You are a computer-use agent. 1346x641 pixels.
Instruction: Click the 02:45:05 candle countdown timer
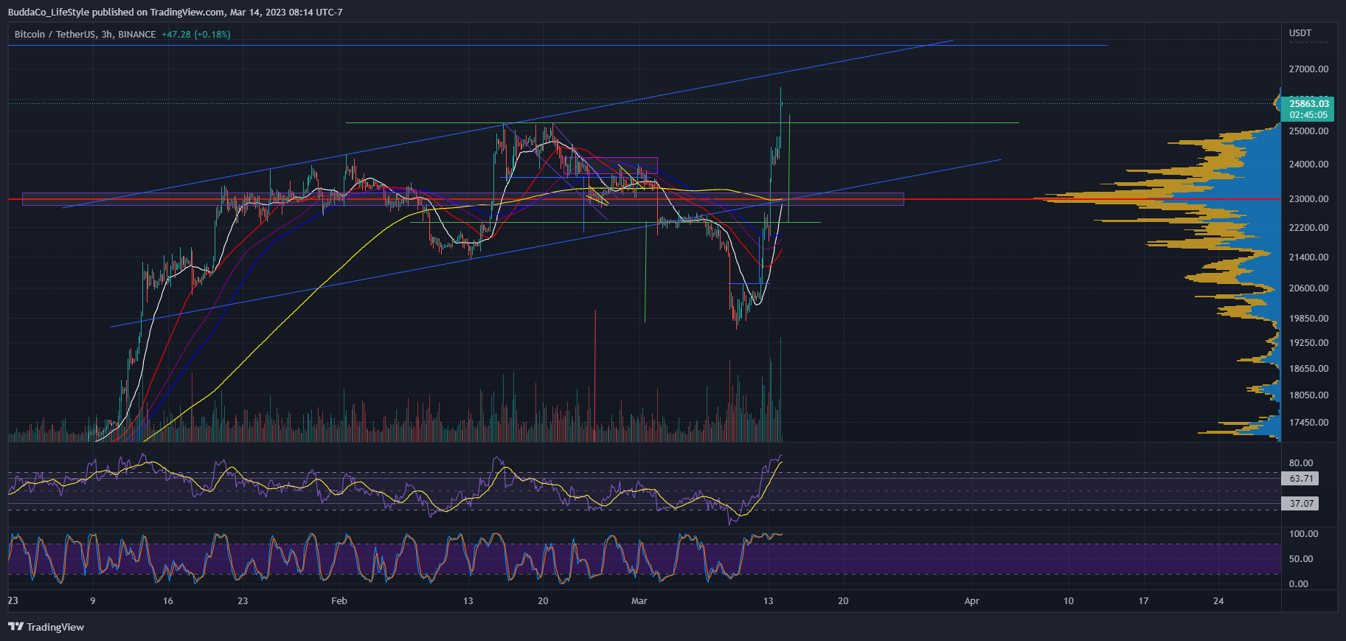point(1308,115)
